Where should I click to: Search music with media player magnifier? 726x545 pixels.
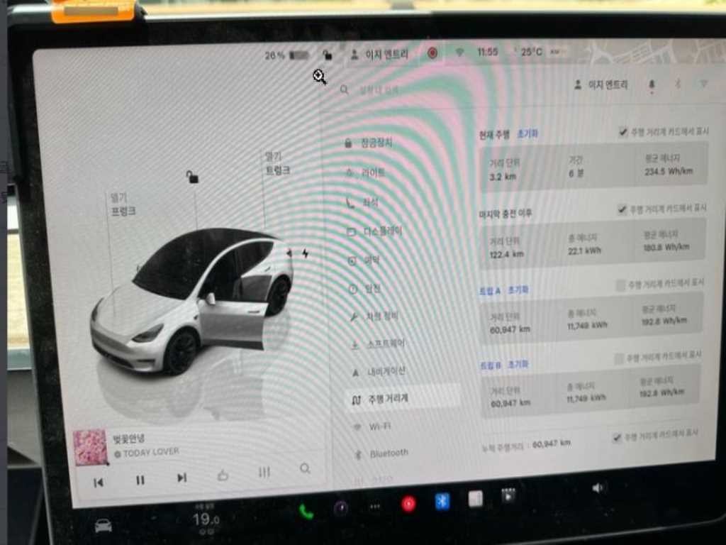pyautogui.click(x=305, y=468)
